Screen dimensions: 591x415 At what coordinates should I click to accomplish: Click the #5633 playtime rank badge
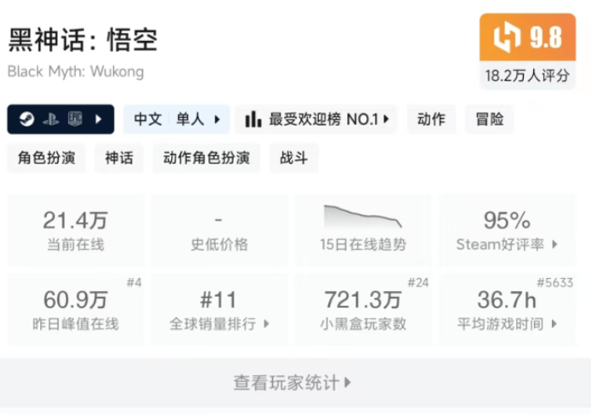click(554, 282)
